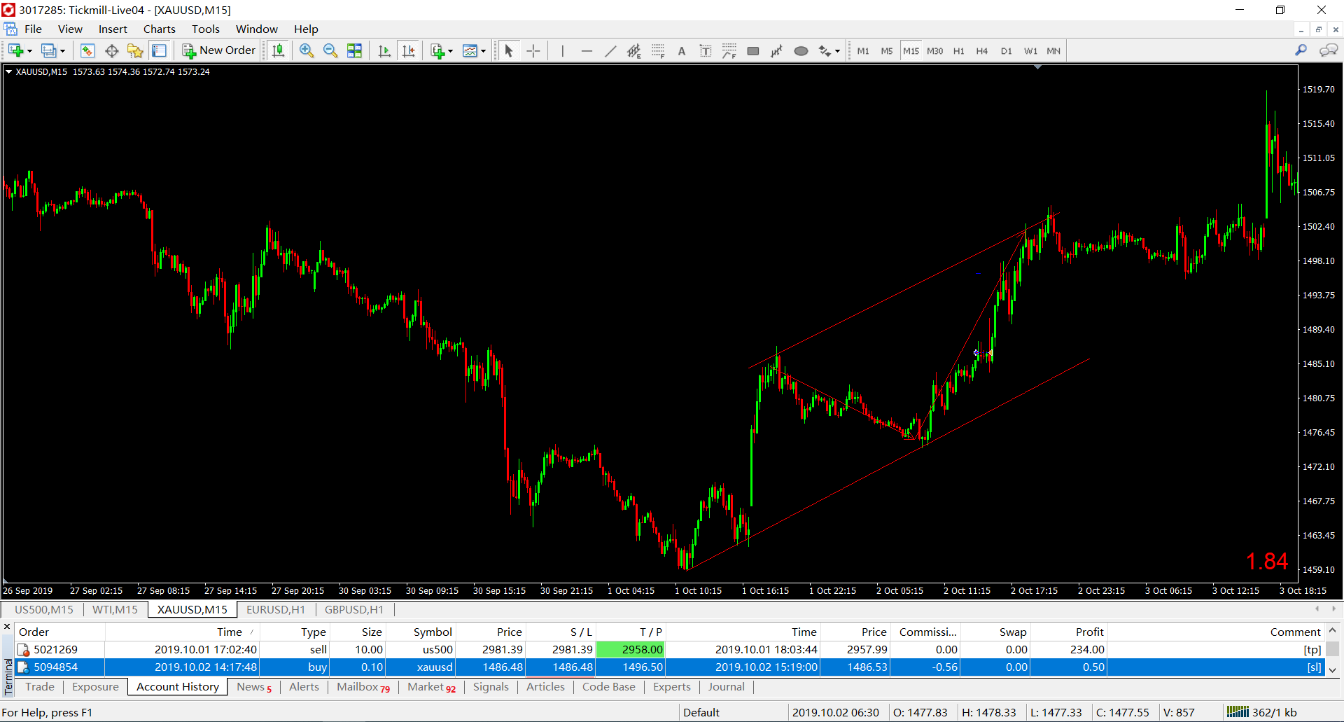
Task: Toggle the Navigator panel
Action: [x=135, y=50]
